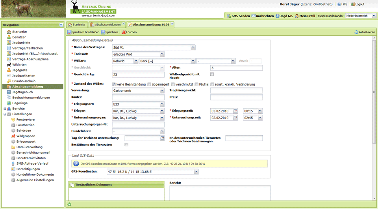Open the Todesart dropdown
The width and height of the screenshot is (378, 209).
click(162, 54)
